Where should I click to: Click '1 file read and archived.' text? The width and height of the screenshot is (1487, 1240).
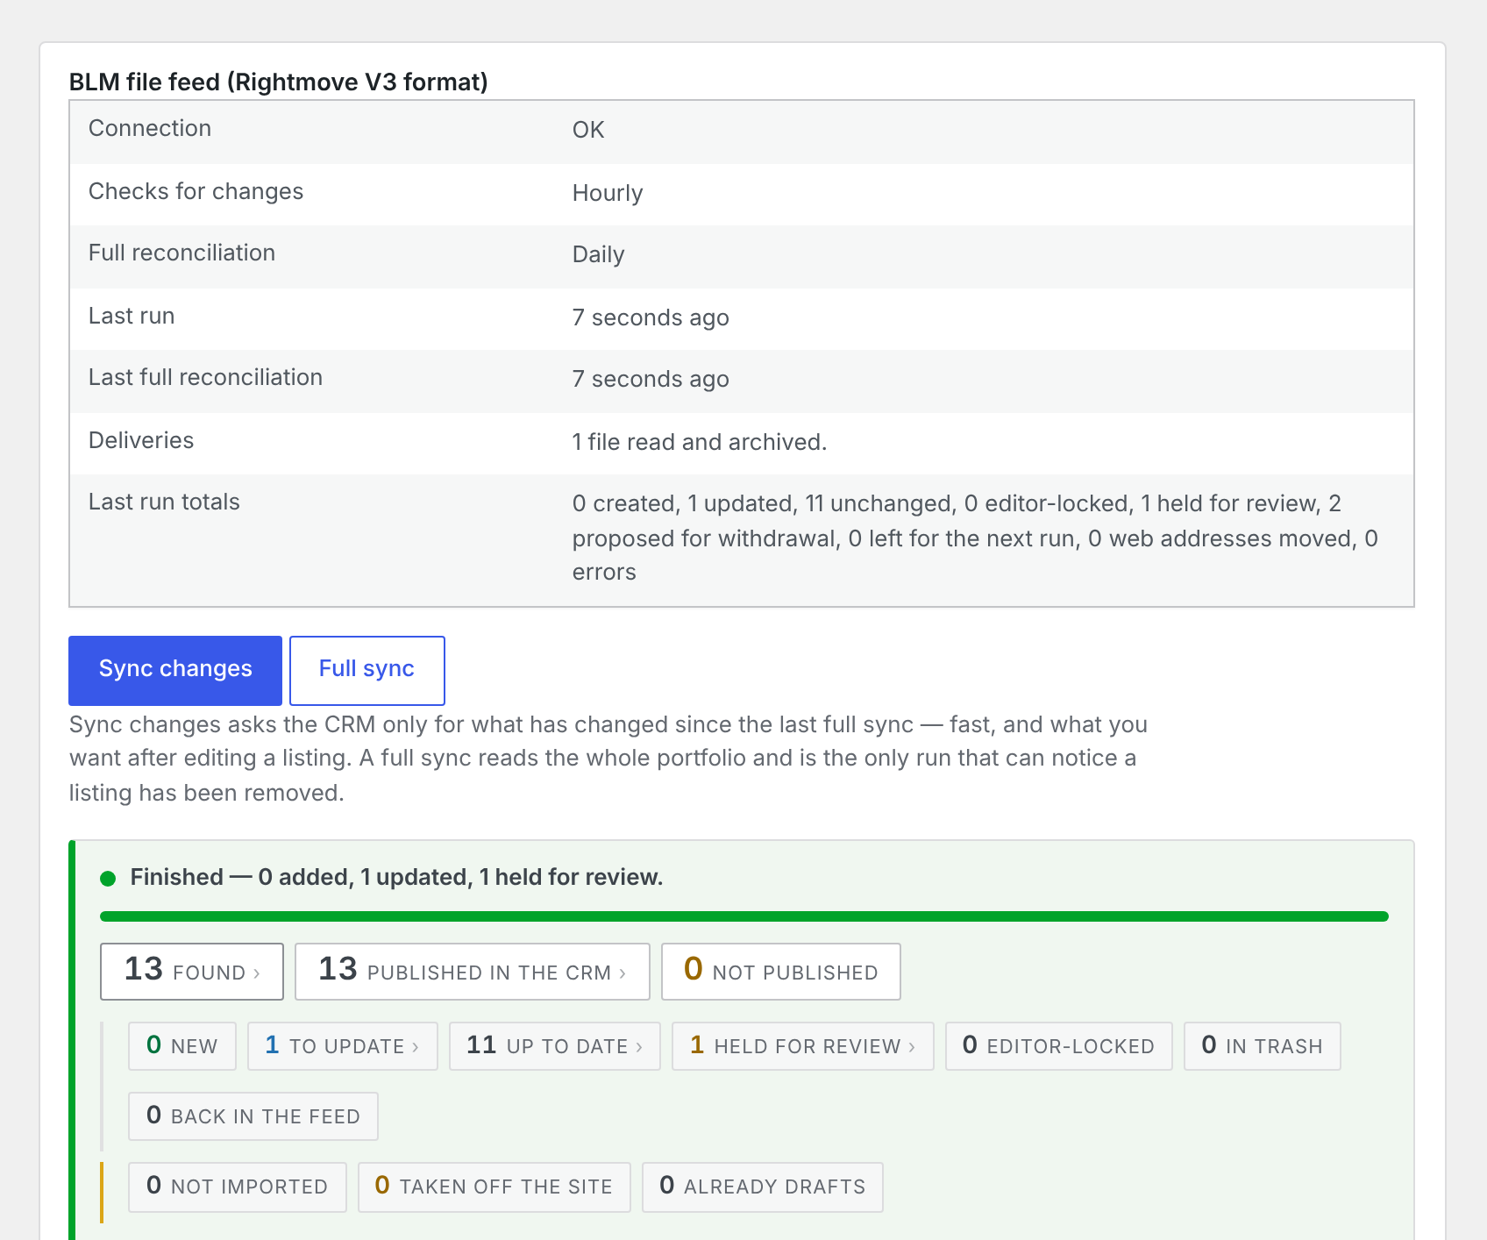pyautogui.click(x=700, y=442)
